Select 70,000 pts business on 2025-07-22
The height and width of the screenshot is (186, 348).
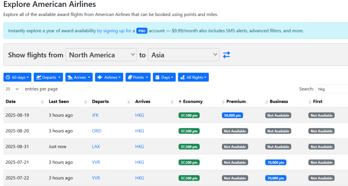[x=276, y=178]
